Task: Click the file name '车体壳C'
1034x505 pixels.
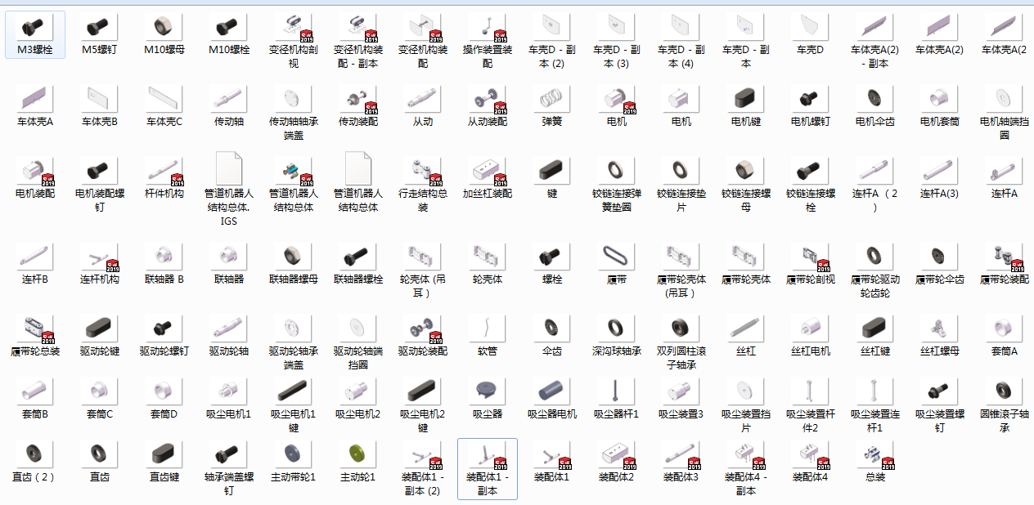Action: point(164,122)
